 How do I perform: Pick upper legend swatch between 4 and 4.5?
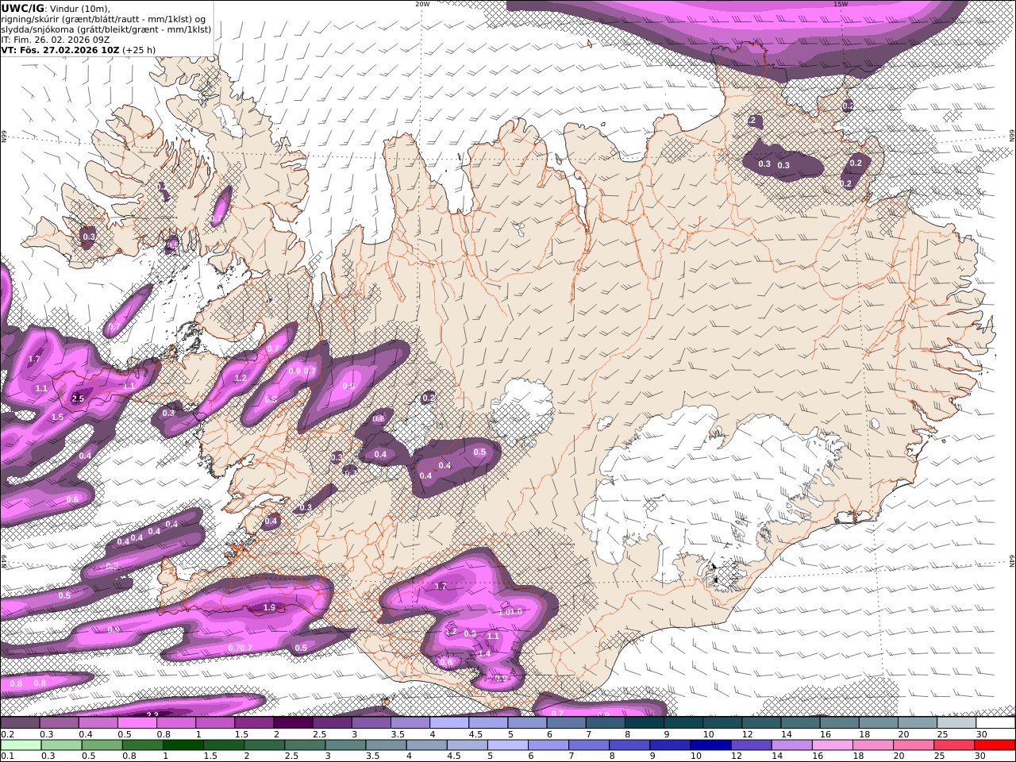[x=449, y=722]
